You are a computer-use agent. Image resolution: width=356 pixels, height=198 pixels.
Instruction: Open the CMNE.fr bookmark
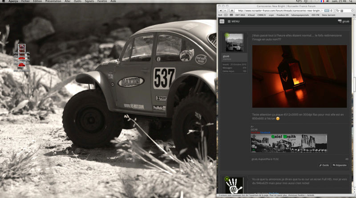coord(262,15)
